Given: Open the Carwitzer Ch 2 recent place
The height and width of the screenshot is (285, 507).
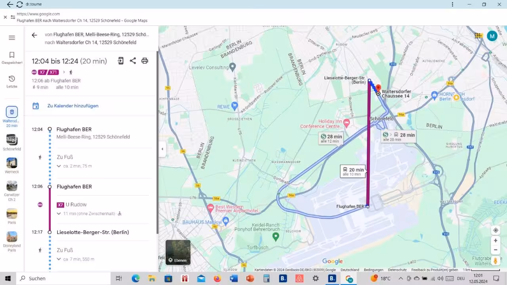Looking at the screenshot, I should (x=12, y=191).
